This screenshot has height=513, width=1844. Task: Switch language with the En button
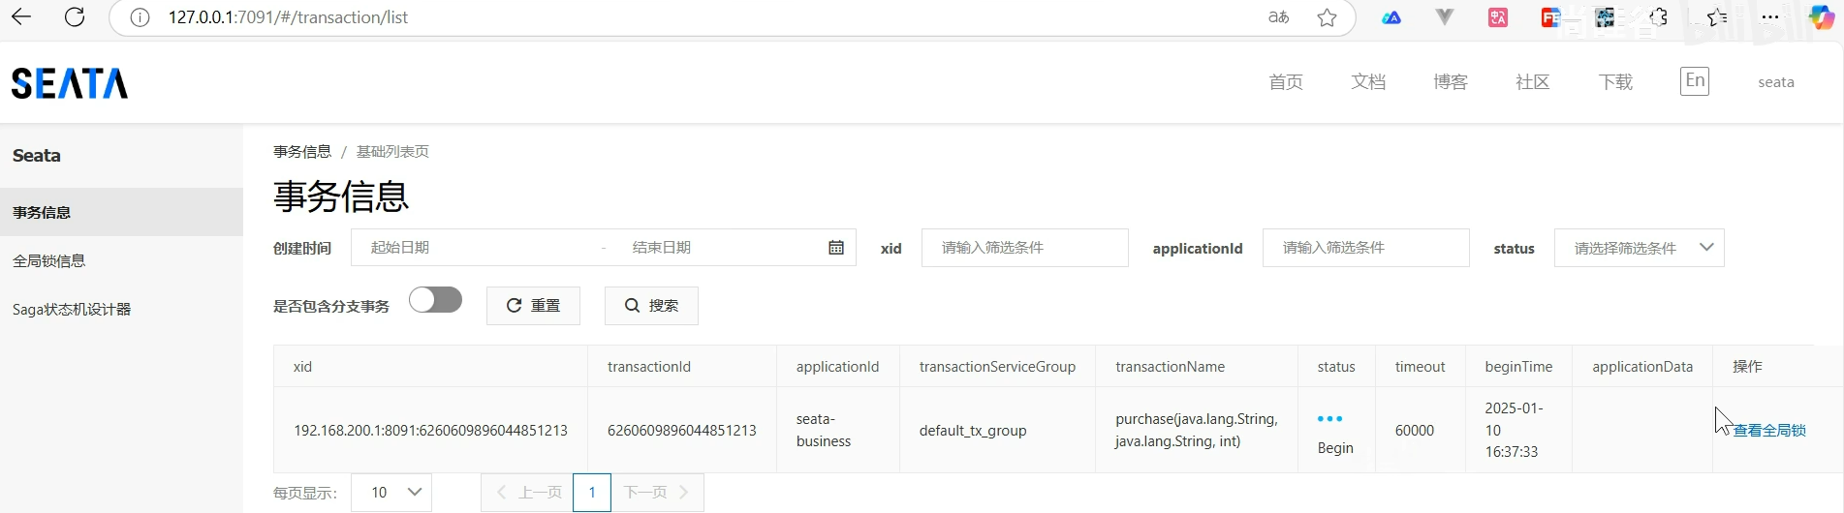coord(1695,81)
